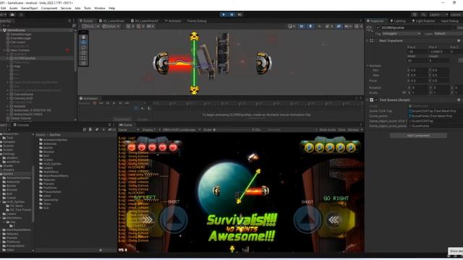Switch to the Light Explorer tab
Screen dimensions: 463x260
423,21
